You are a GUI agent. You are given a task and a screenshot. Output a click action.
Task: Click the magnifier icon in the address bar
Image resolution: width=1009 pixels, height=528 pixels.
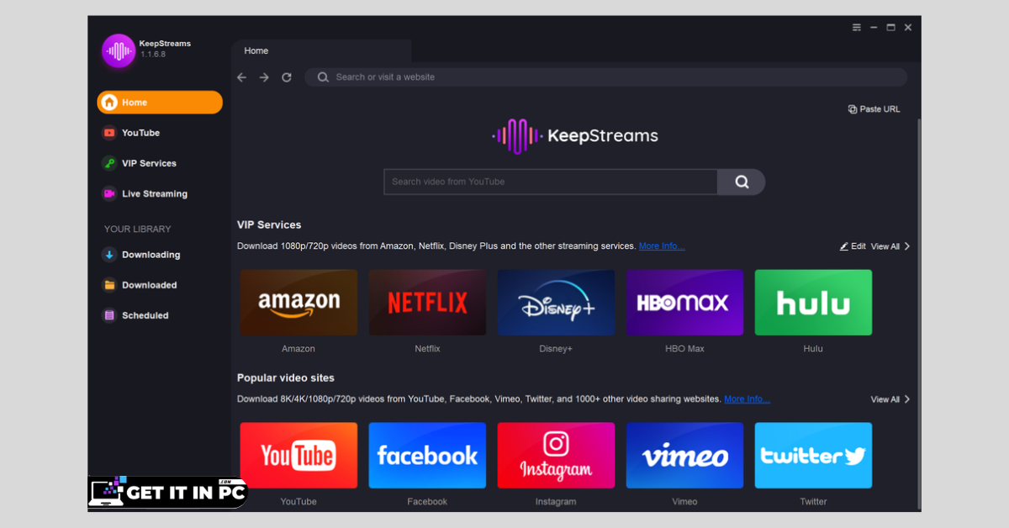(323, 77)
